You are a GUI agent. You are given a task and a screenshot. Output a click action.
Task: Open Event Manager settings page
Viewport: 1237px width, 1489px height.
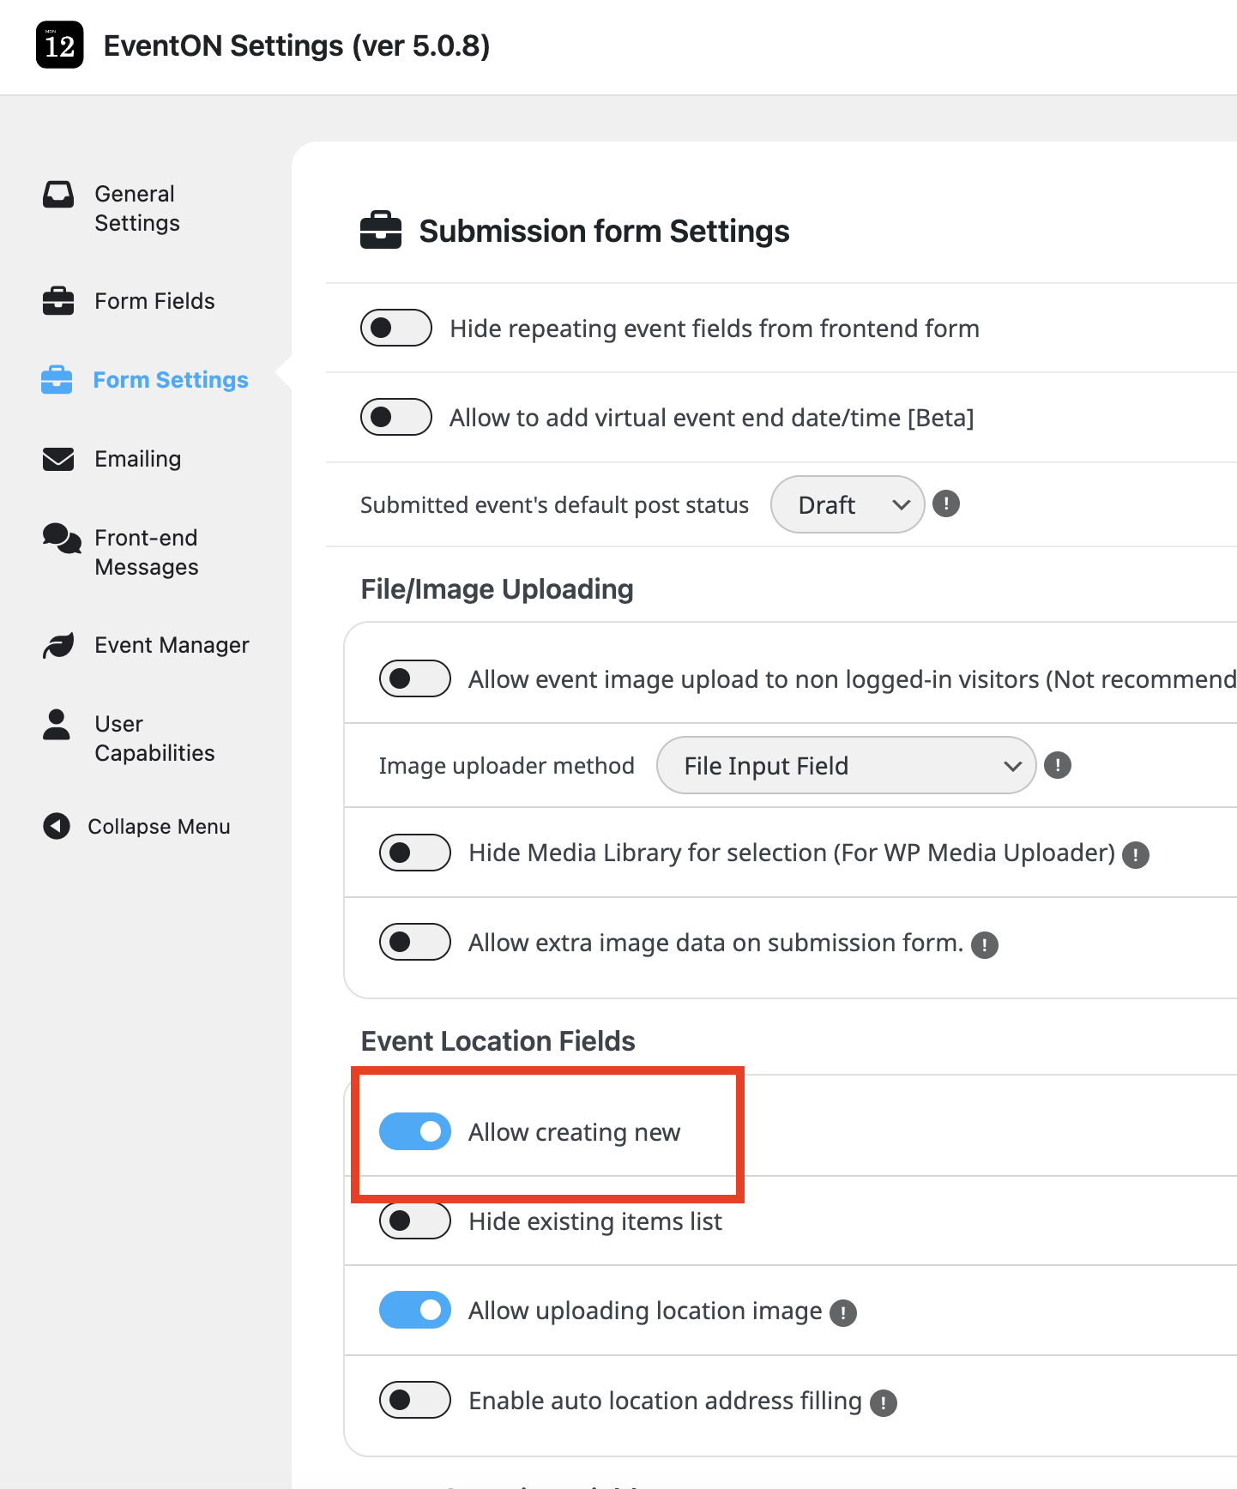172,645
